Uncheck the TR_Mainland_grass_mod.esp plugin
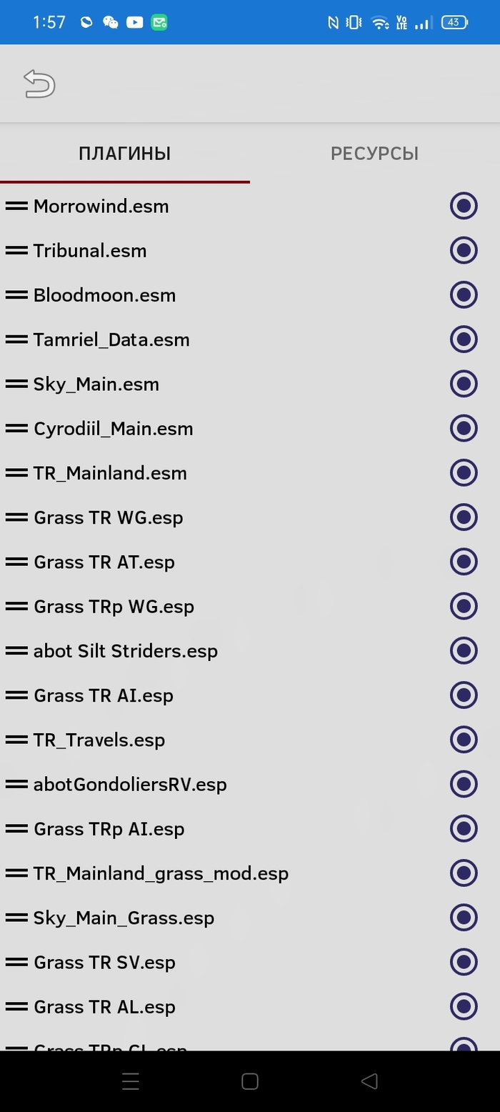500x1112 pixels. pyautogui.click(x=464, y=873)
